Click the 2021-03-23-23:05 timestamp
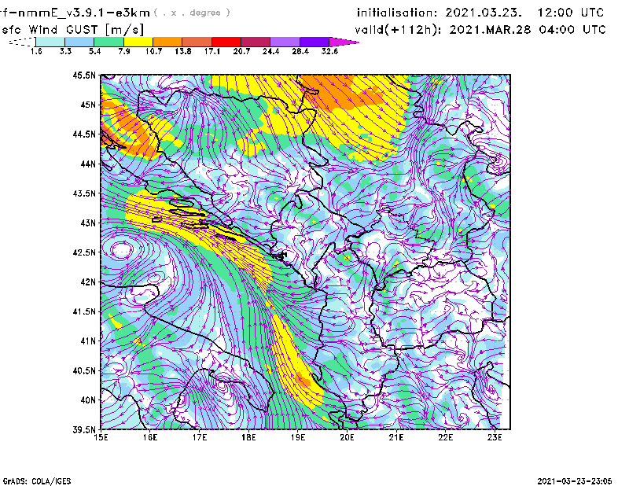 pyautogui.click(x=575, y=481)
